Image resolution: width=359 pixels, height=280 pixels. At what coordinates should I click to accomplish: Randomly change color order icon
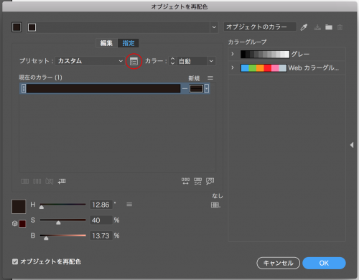pos(185,181)
